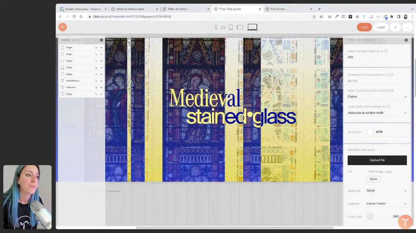Open the Google Calendar browser tab
416x233 pixels.
[83, 9]
